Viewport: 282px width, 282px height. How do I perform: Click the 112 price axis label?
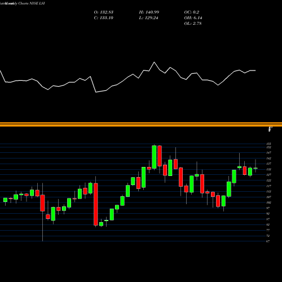pyautogui.click(x=268, y=192)
